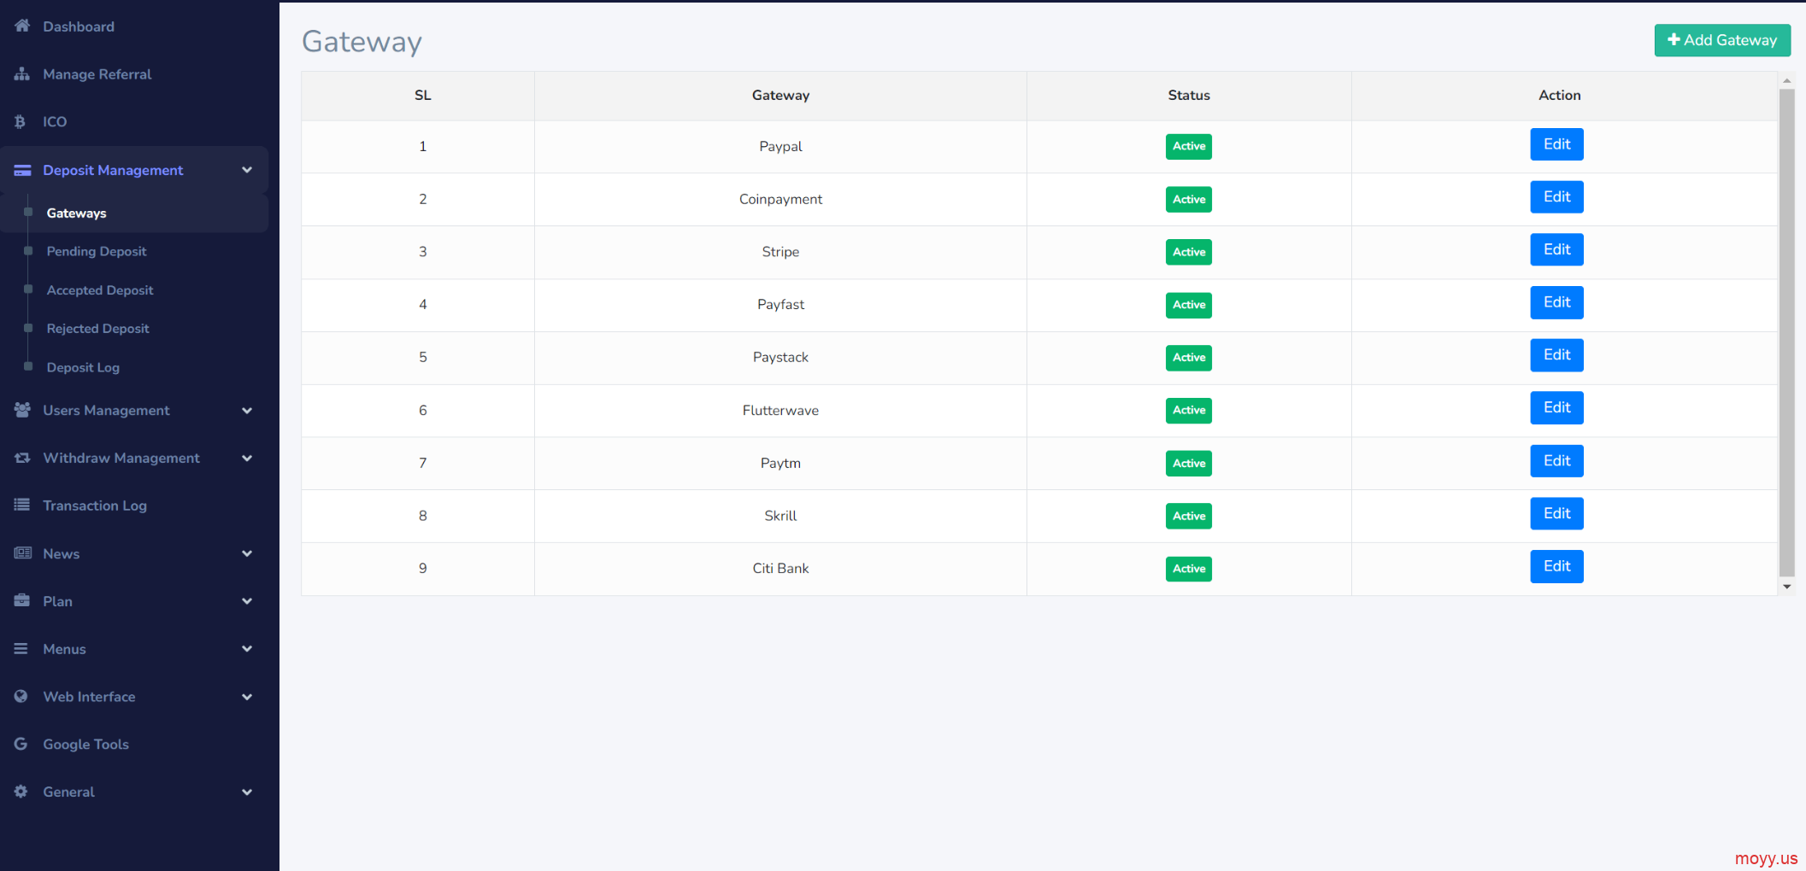The width and height of the screenshot is (1806, 871).
Task: Click the Active badge for Paypal
Action: 1188,146
